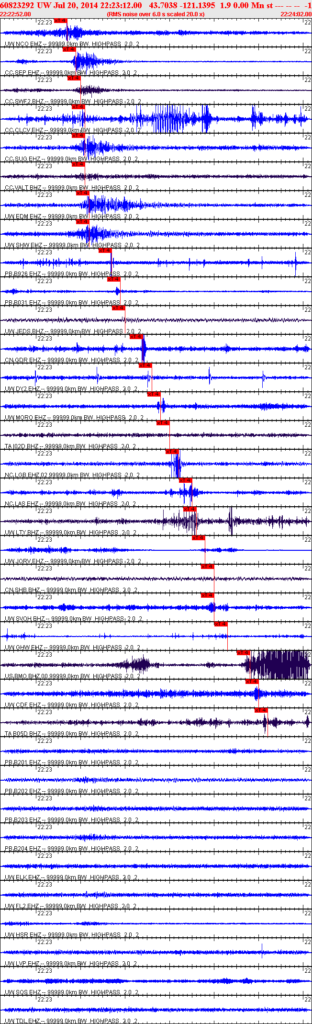This screenshot has height=1024, width=312.
Task: Click the TA I02D BHZ trace label
Action: coord(70,446)
